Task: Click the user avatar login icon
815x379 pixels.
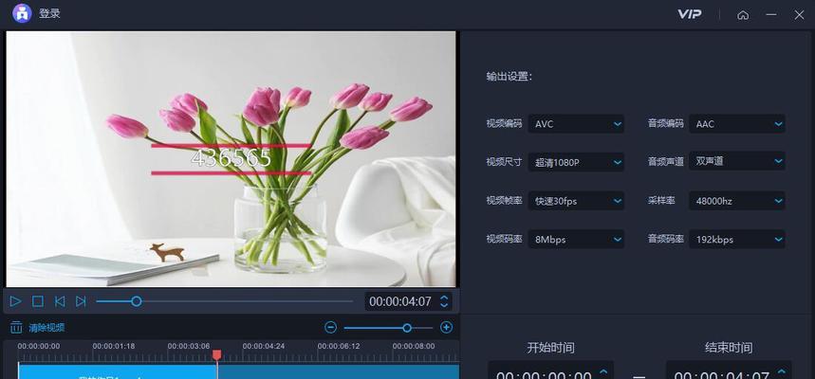Action: [x=22, y=13]
